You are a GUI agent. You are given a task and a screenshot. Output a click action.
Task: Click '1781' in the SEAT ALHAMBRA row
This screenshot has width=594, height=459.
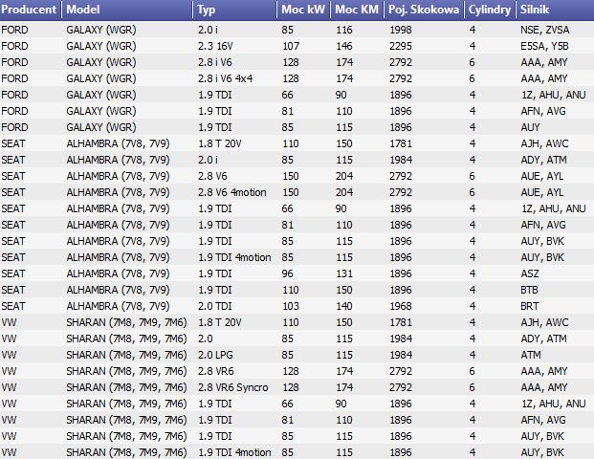pyautogui.click(x=401, y=143)
